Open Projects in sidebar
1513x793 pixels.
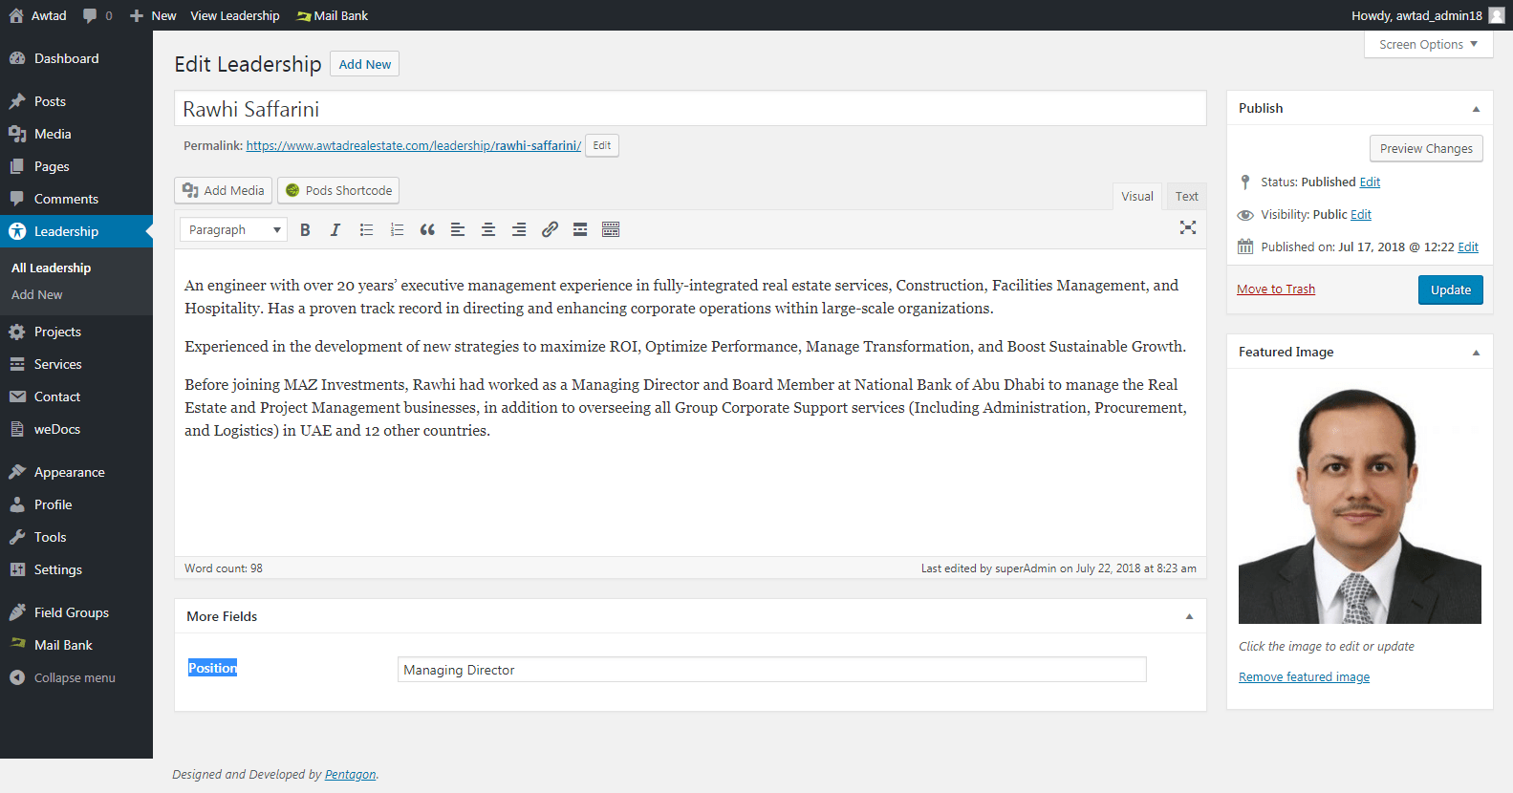click(x=76, y=332)
